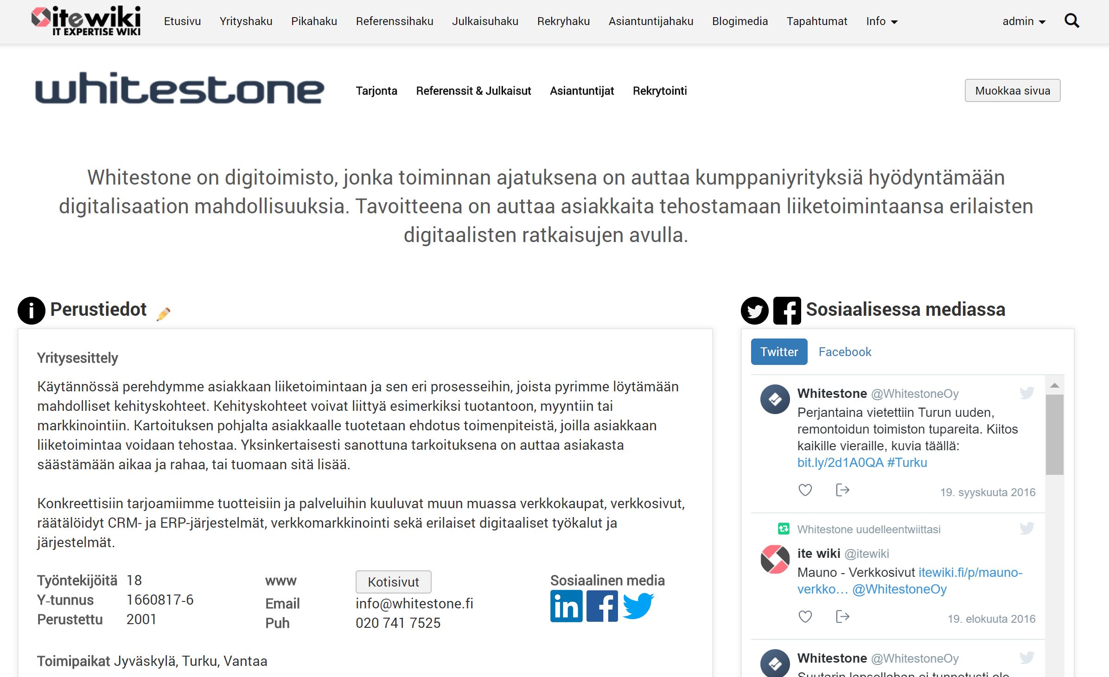
Task: Click the itewiki logo
Action: click(x=86, y=21)
